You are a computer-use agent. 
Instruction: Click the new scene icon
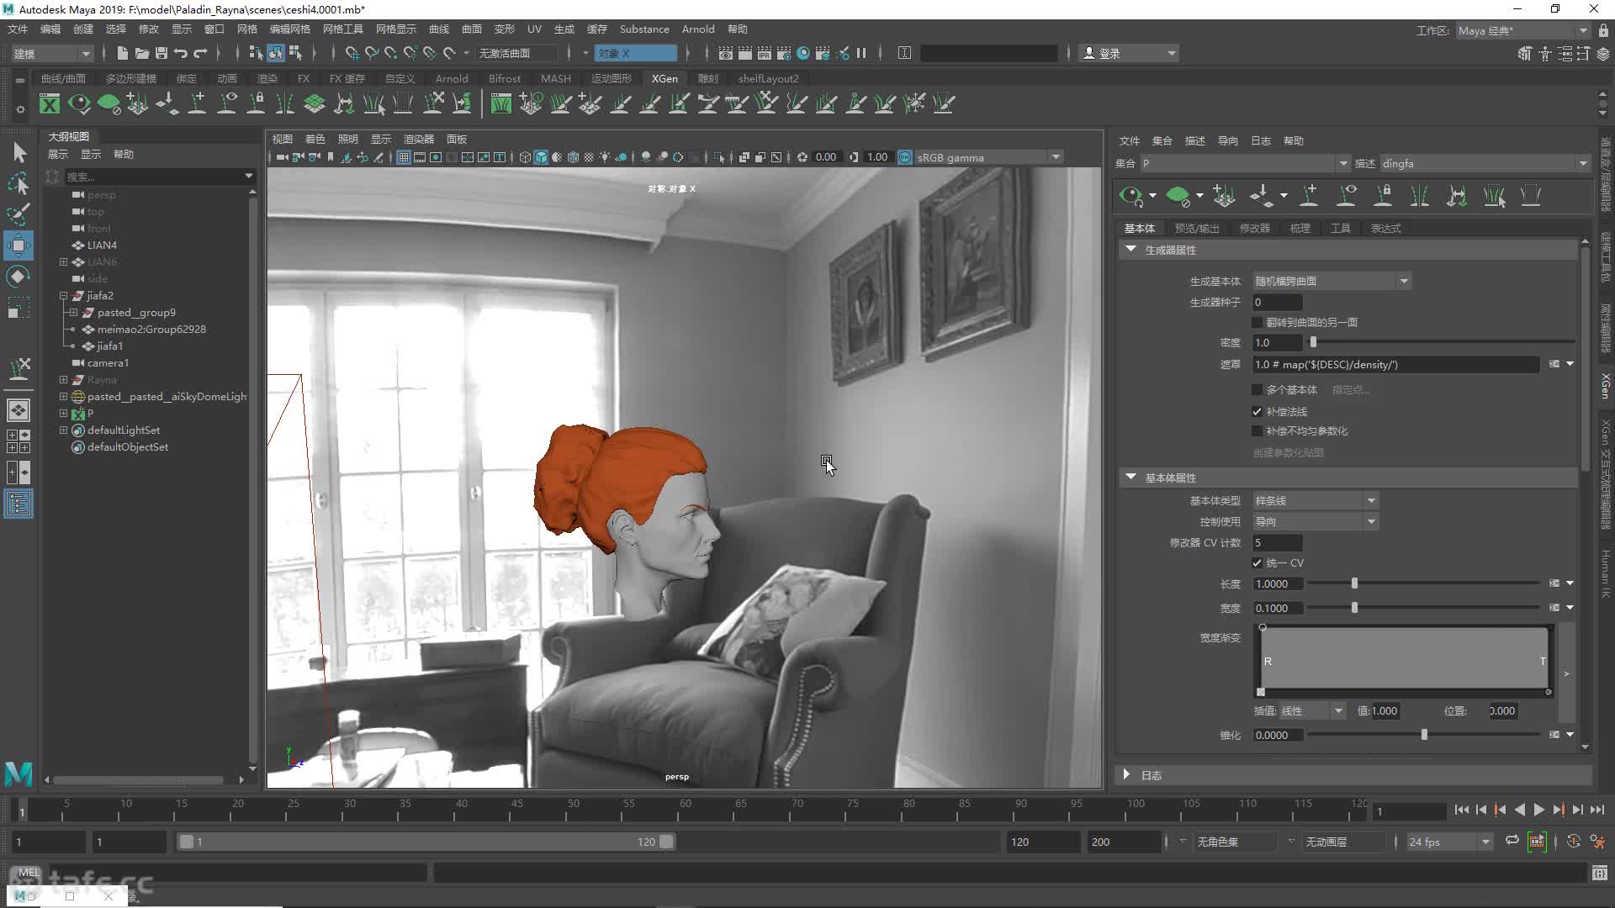(x=123, y=53)
